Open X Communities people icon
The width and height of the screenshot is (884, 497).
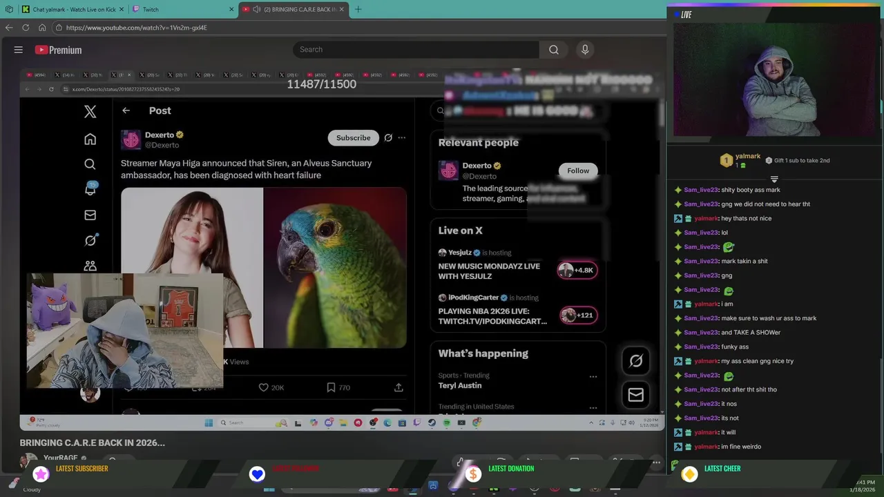90,266
